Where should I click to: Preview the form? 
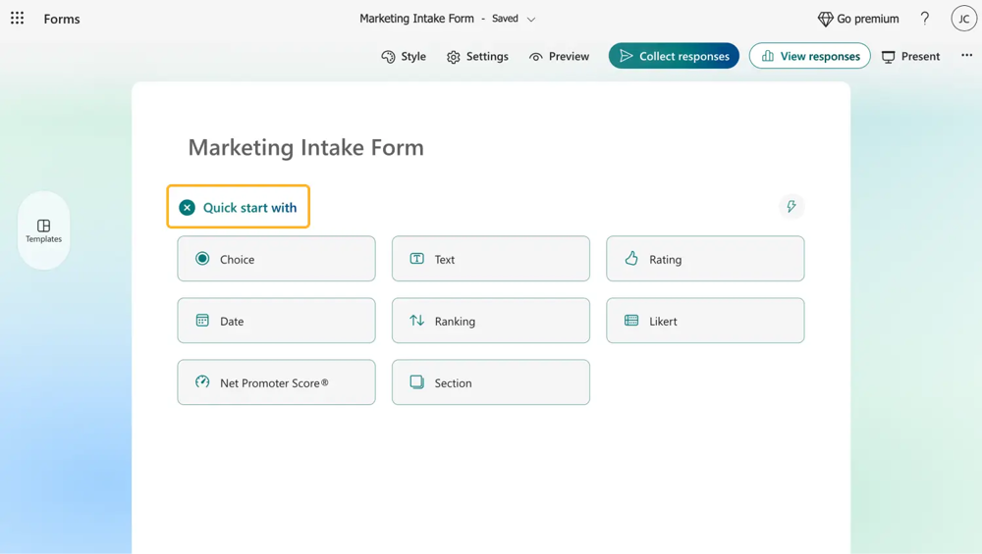pyautogui.click(x=559, y=57)
